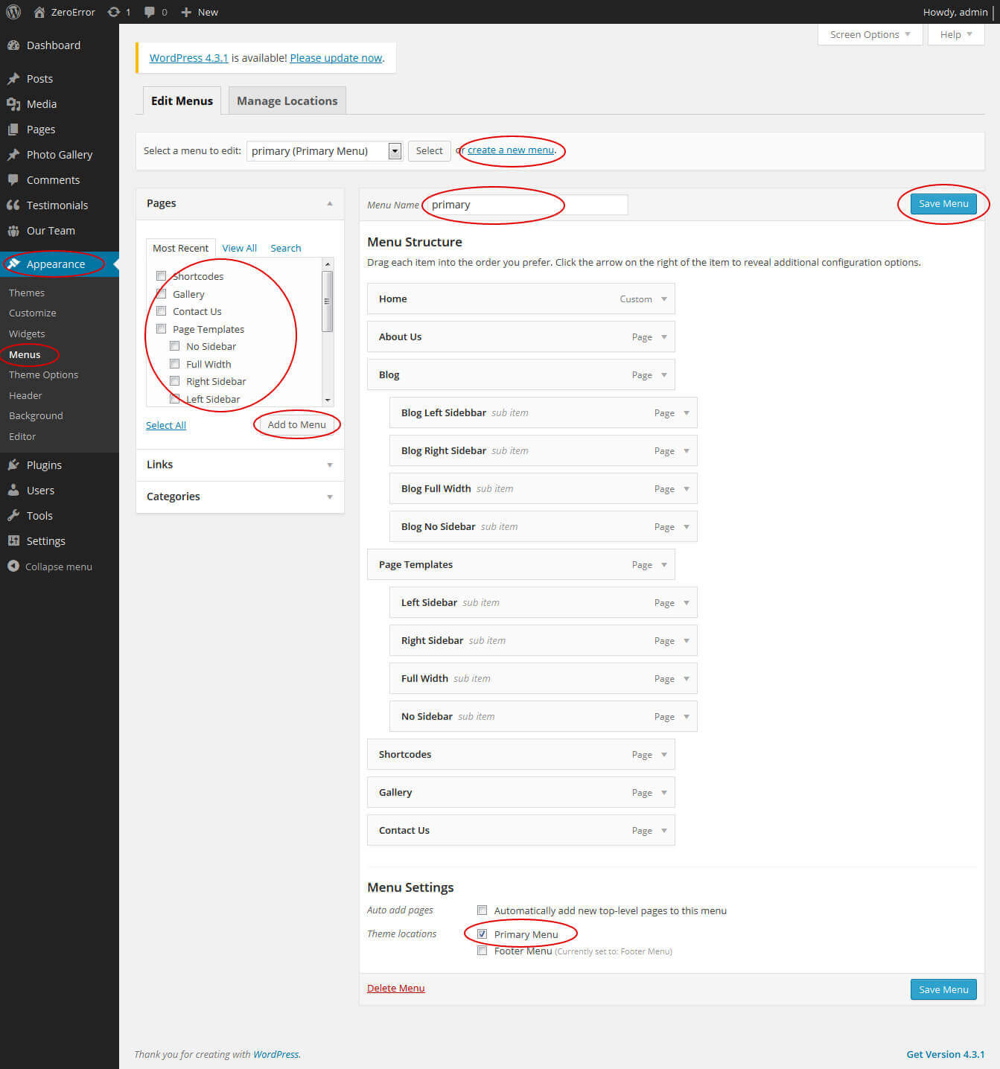Click the WordPress logo icon in admin bar
The image size is (1000, 1069).
coord(13,12)
